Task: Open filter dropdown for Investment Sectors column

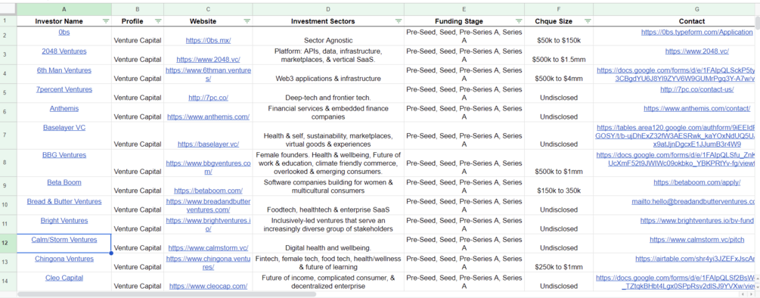Action: 399,21
